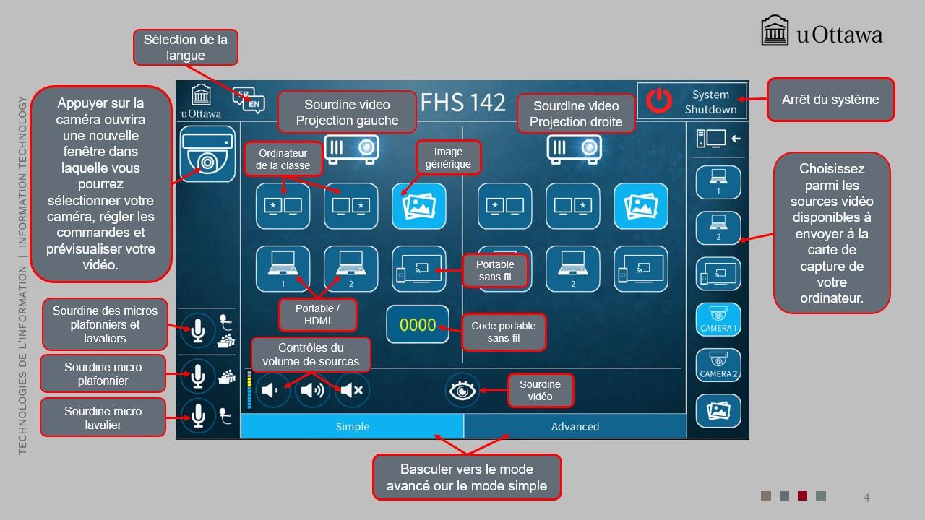Mute the ceiling microphone only
This screenshot has height=520, width=925.
coord(197,376)
